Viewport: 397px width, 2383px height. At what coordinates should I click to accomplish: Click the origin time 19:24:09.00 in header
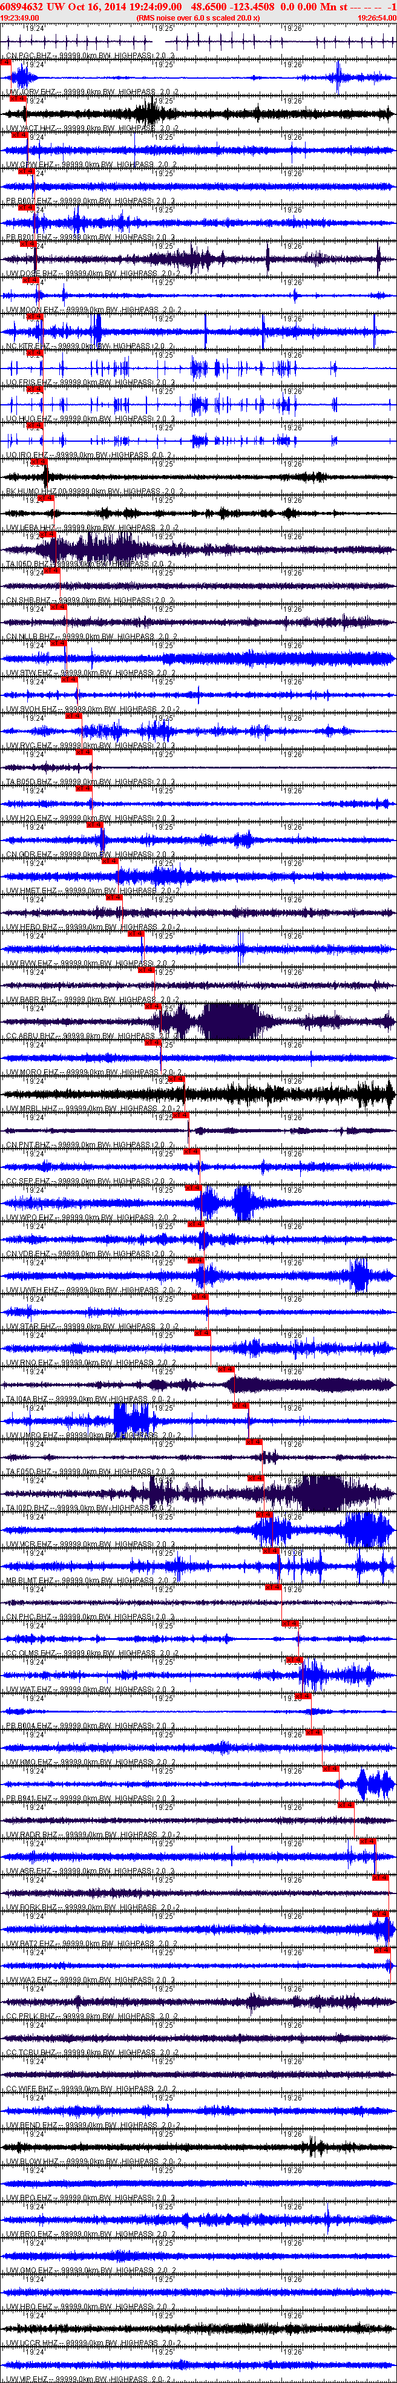point(156,7)
